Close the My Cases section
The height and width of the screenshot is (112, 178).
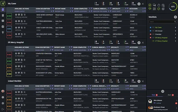[x=143, y=4]
